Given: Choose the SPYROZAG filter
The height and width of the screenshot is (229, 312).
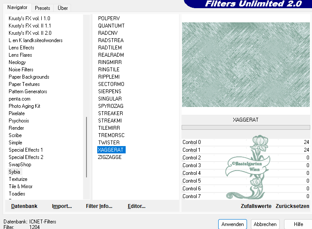Looking at the screenshot, I should coord(111,106).
